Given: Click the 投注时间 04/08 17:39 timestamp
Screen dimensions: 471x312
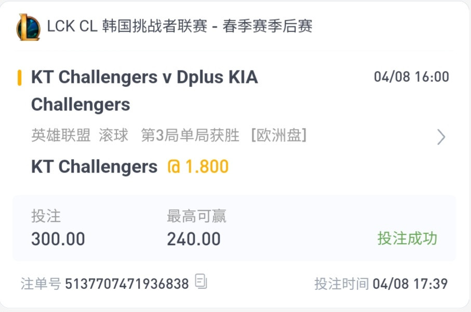Looking at the screenshot, I should tap(381, 283).
